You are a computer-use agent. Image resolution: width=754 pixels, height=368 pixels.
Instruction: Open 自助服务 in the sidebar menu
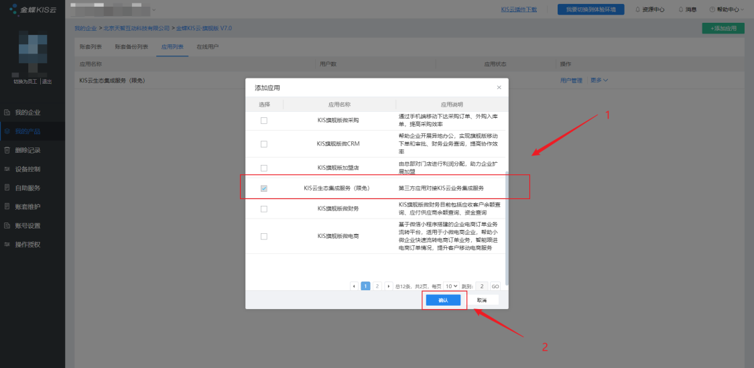click(32, 188)
